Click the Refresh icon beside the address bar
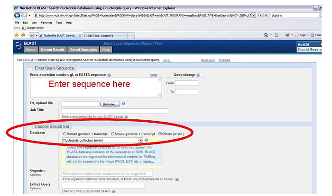The height and width of the screenshot is (196, 332). click(260, 15)
